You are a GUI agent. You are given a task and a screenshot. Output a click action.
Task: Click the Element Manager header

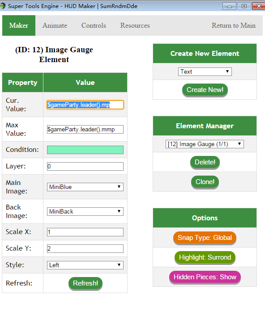(205, 126)
